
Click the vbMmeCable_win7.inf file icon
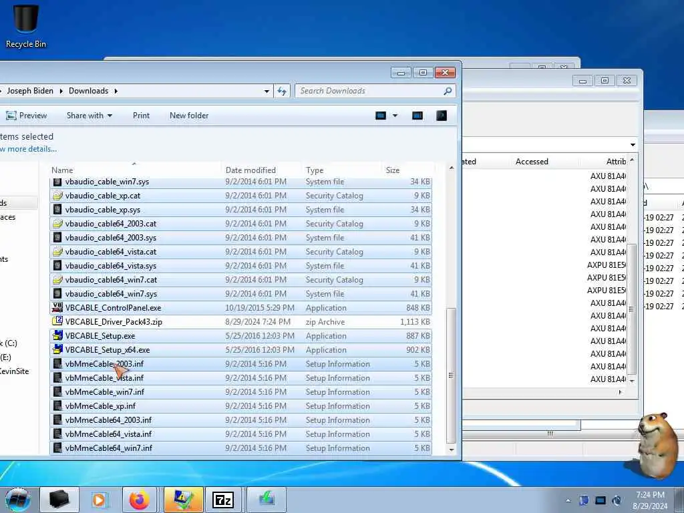point(57,391)
